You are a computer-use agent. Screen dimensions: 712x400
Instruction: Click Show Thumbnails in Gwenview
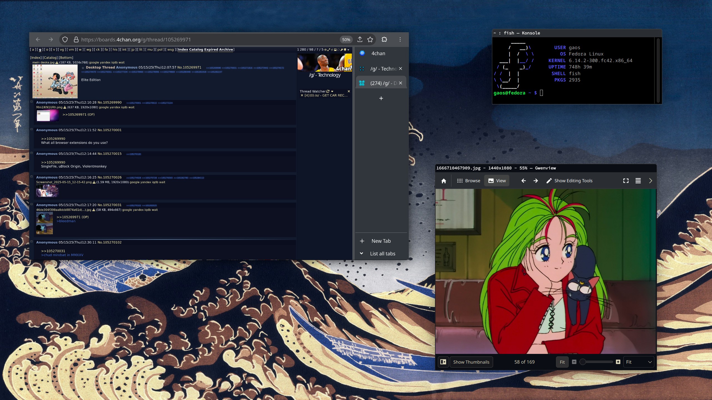pos(471,362)
